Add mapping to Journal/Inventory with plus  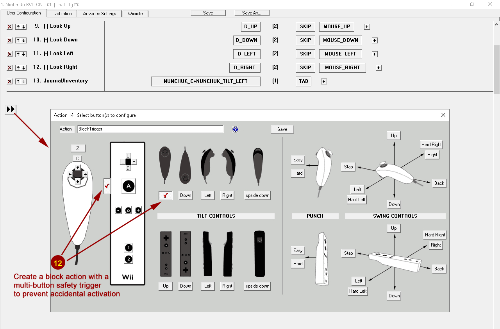click(x=324, y=82)
